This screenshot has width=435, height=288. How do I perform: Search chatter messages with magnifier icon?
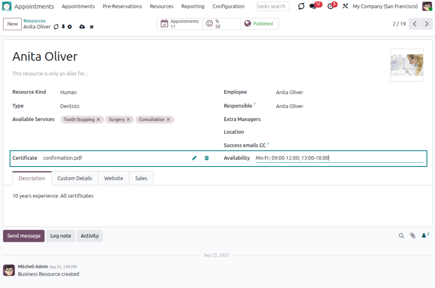click(402, 236)
